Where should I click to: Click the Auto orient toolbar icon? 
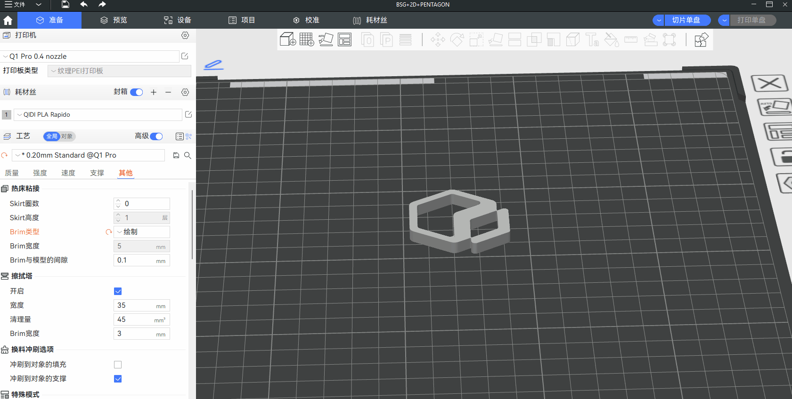tap(326, 40)
